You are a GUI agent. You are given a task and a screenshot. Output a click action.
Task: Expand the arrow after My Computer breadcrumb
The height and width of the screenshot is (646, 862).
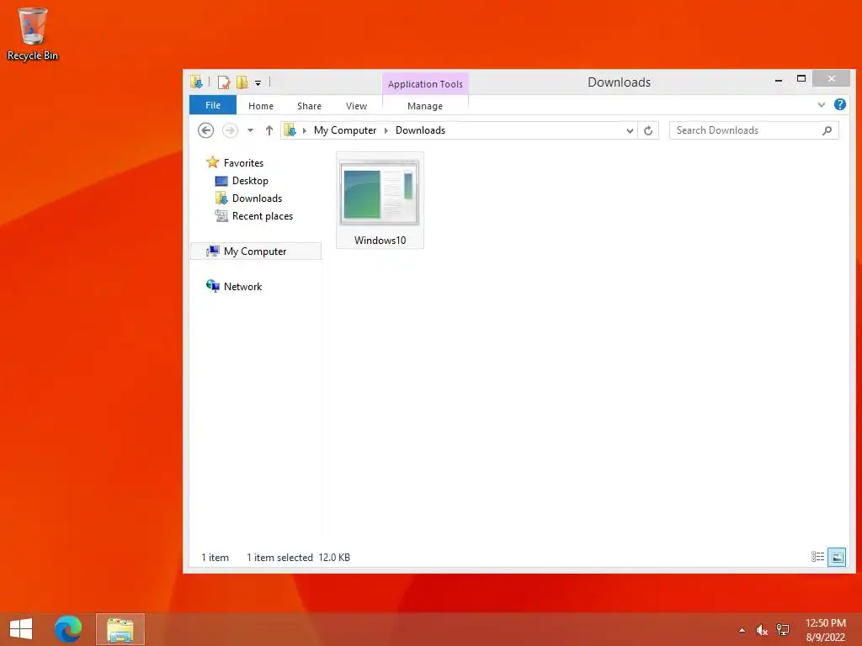coord(386,130)
